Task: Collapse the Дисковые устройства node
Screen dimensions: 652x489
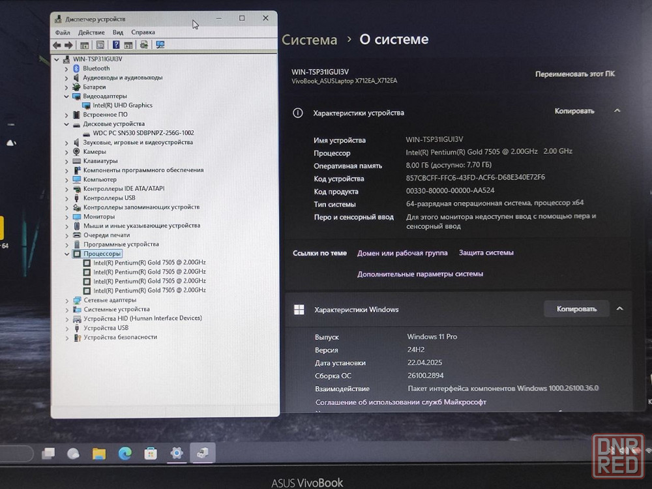Action: click(66, 124)
